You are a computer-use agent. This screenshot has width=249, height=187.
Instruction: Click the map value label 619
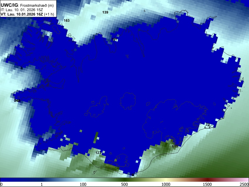175,146
